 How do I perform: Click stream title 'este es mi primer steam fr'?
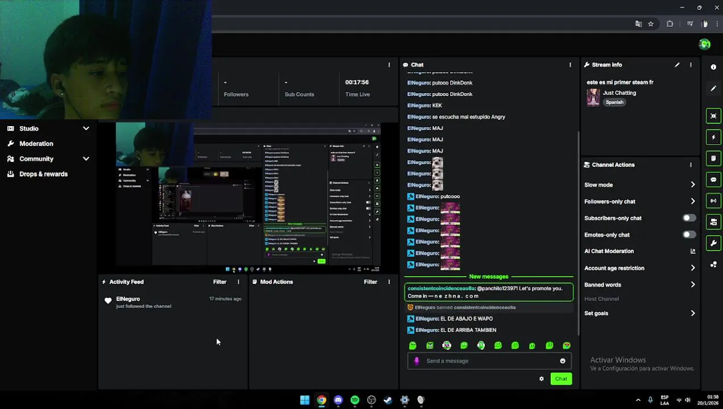pos(620,82)
